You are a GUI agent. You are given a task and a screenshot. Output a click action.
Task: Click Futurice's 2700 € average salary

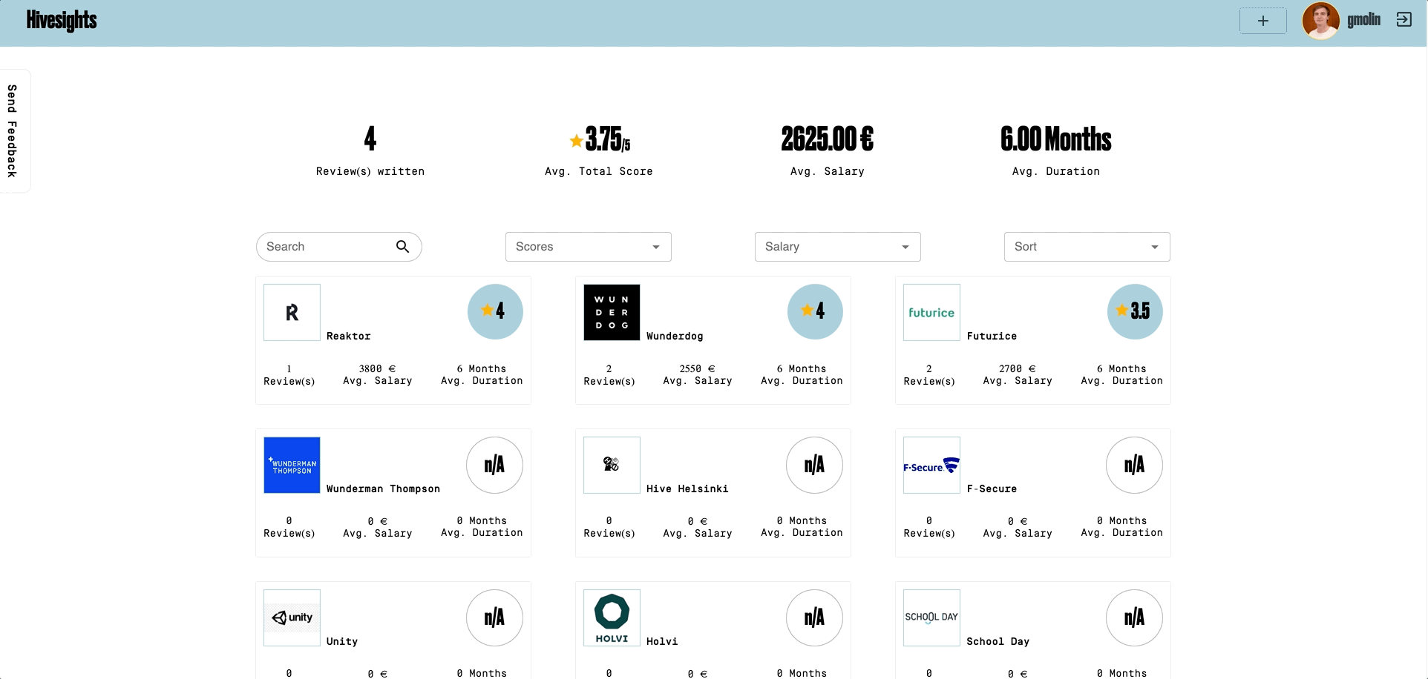(1018, 374)
